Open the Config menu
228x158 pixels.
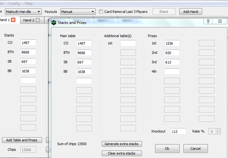point(14,3)
